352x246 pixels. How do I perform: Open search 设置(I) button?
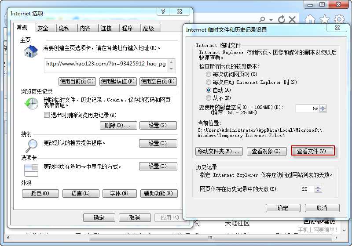coord(158,143)
